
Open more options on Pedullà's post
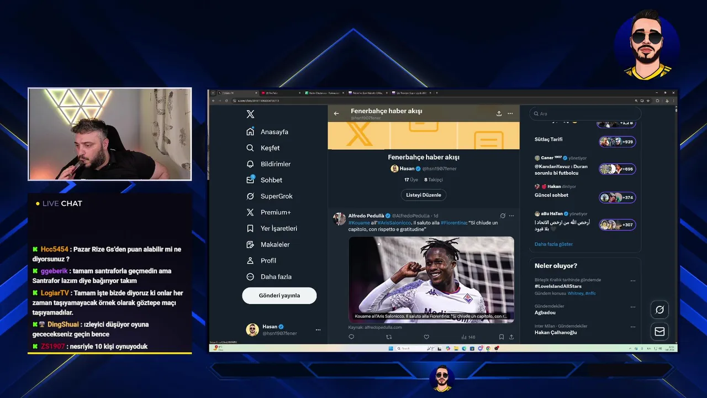pos(511,216)
